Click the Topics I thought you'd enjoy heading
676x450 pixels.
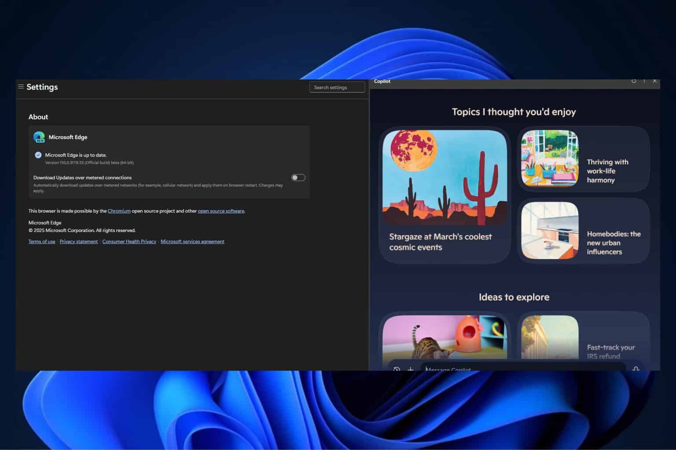(514, 112)
